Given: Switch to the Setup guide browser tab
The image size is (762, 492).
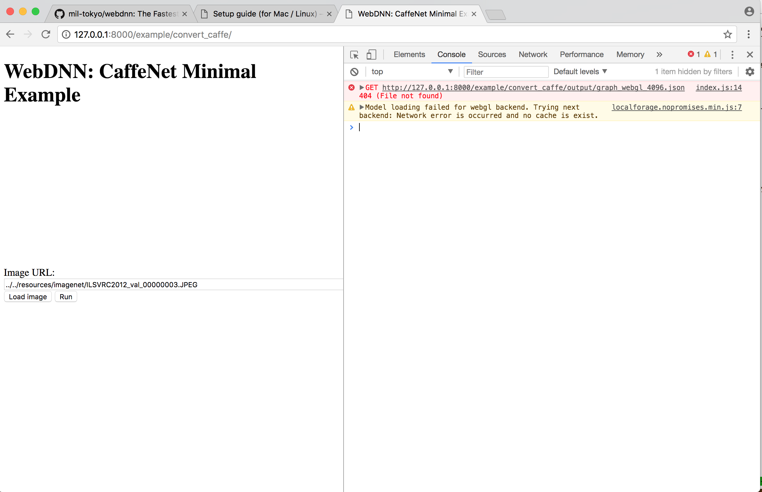Looking at the screenshot, I should [264, 14].
